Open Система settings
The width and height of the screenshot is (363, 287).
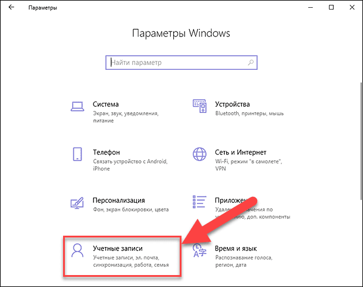106,104
